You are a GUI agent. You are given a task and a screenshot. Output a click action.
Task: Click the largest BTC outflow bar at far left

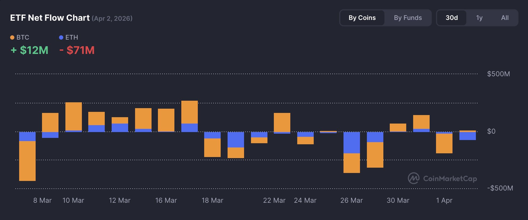point(27,161)
